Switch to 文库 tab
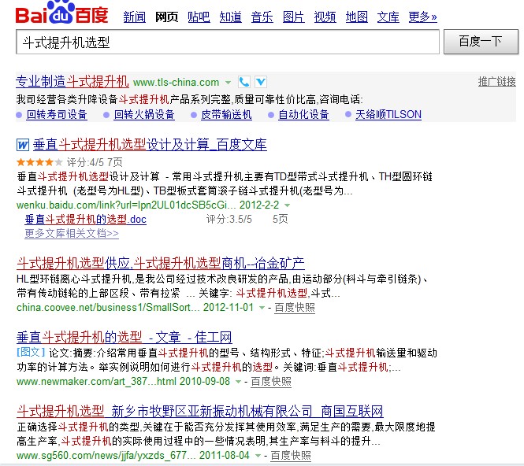The height and width of the screenshot is (466, 524). 388,17
